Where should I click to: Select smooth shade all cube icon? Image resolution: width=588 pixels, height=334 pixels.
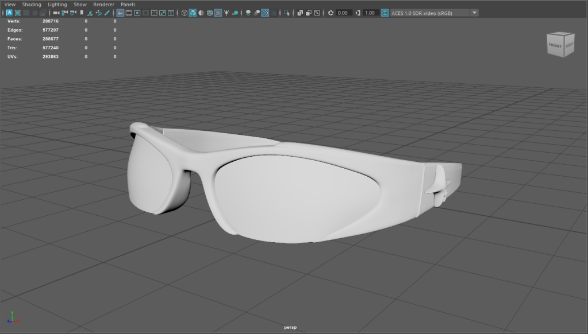(x=193, y=13)
